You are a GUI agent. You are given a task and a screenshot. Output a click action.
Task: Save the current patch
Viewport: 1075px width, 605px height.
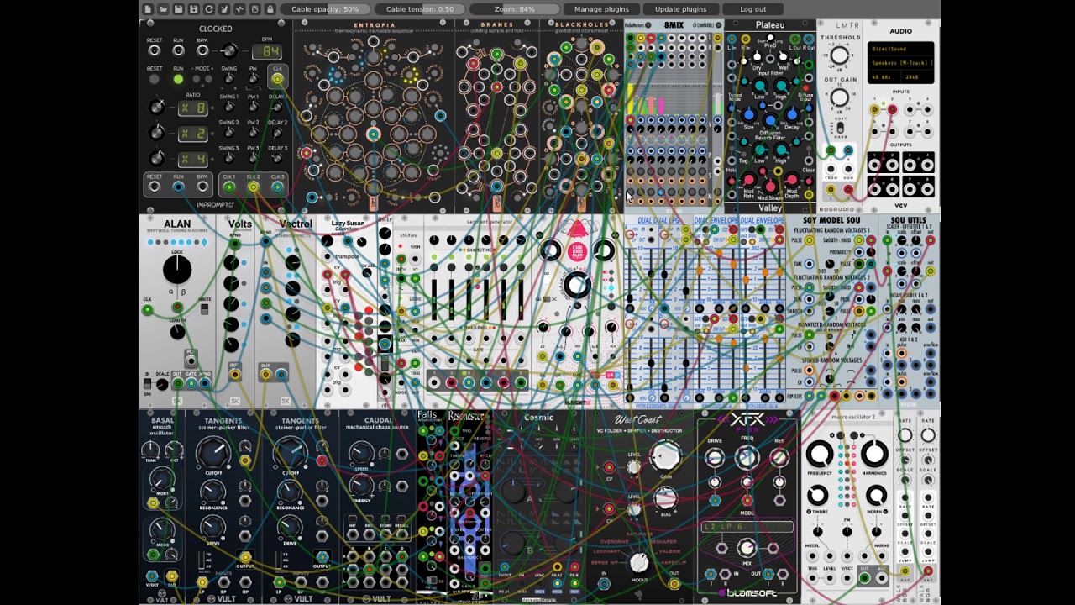click(178, 9)
